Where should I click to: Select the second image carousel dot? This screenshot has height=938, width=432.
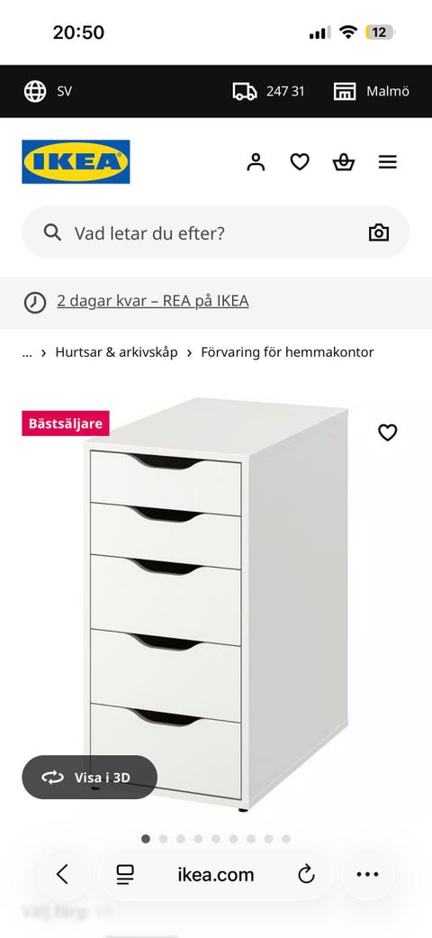point(163,839)
